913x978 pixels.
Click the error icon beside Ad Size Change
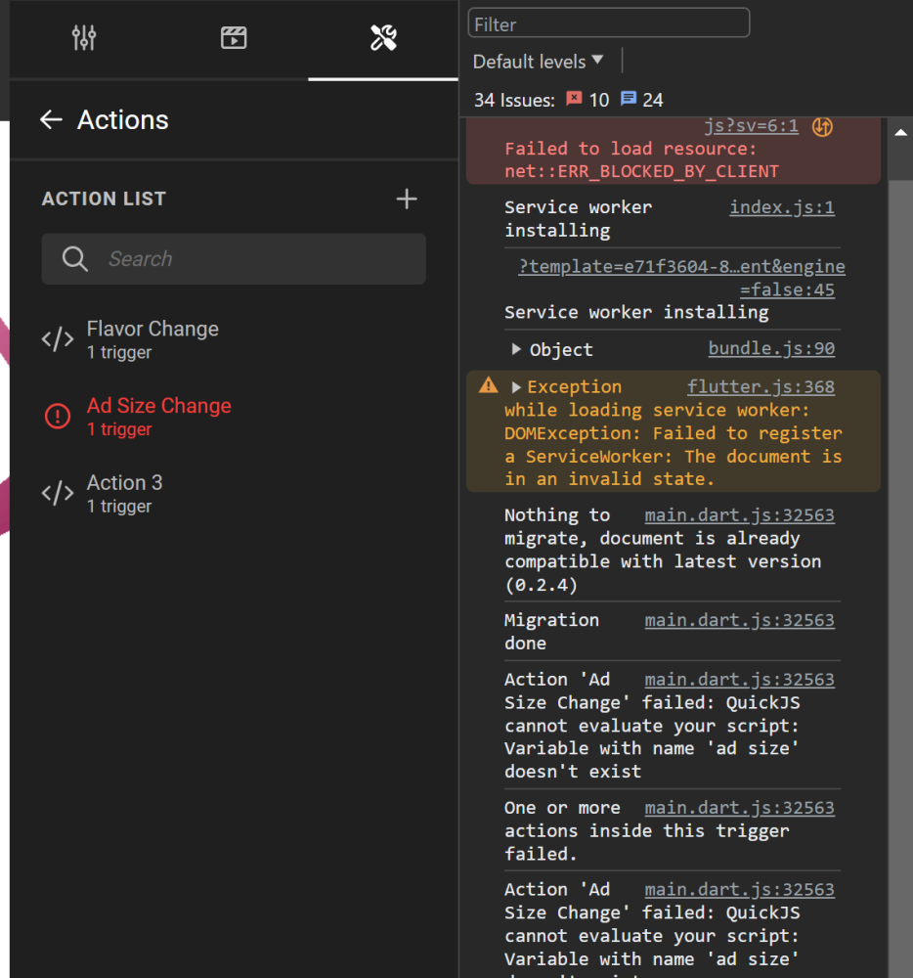(58, 416)
